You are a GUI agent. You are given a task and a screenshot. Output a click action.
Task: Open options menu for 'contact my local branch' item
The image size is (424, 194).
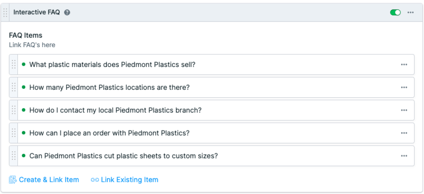[x=404, y=110]
